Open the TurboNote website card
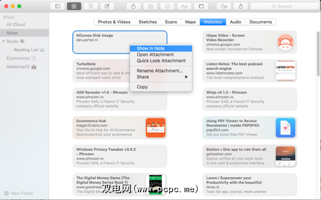Image resolution: width=321 pixels, height=200 pixels. (x=101, y=71)
